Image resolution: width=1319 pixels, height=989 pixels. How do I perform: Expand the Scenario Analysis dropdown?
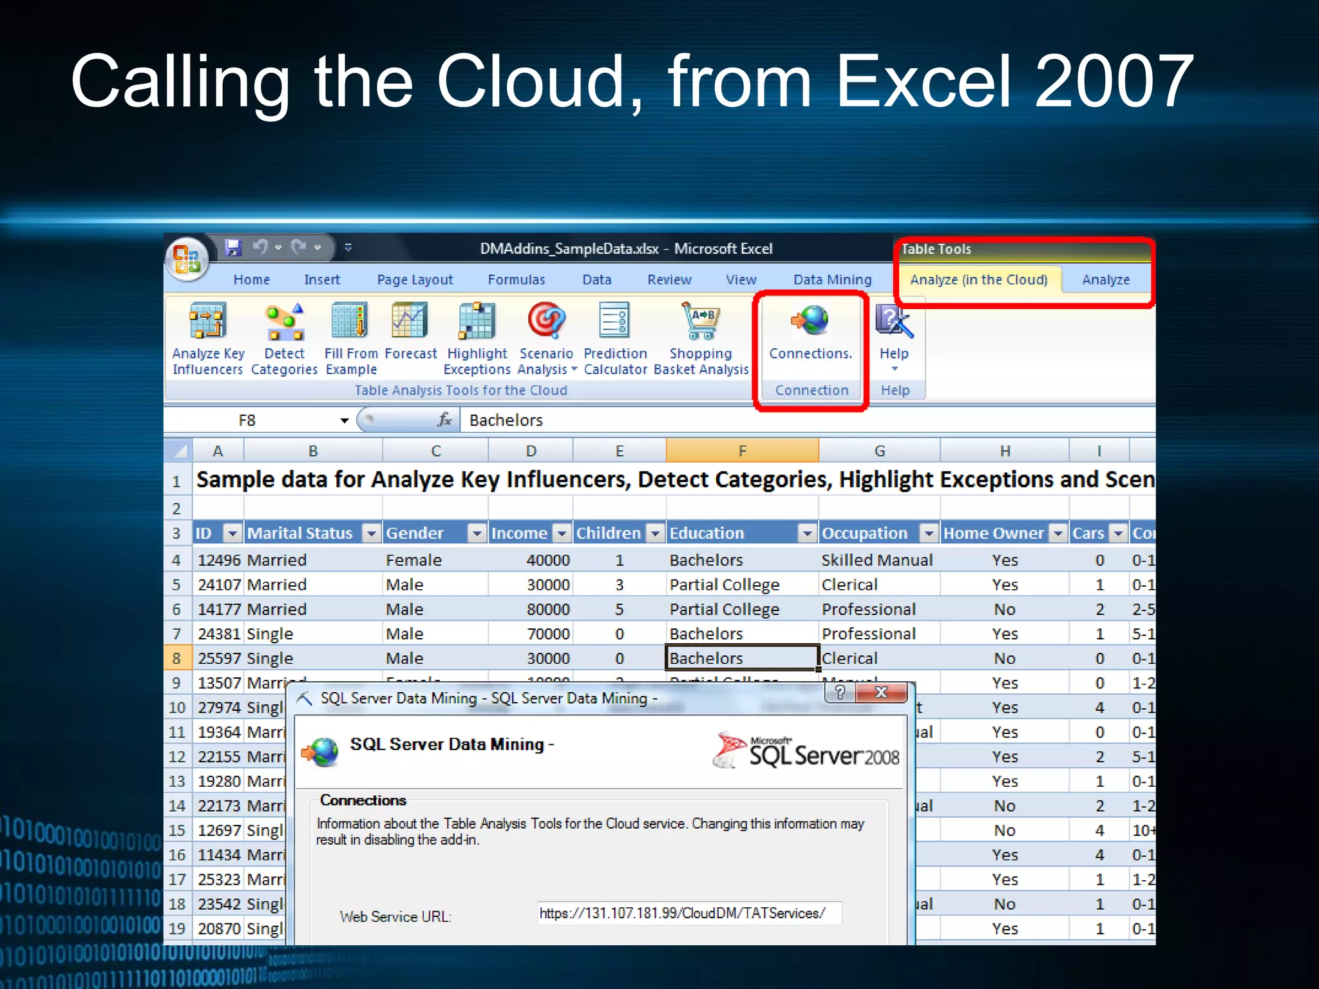[574, 370]
